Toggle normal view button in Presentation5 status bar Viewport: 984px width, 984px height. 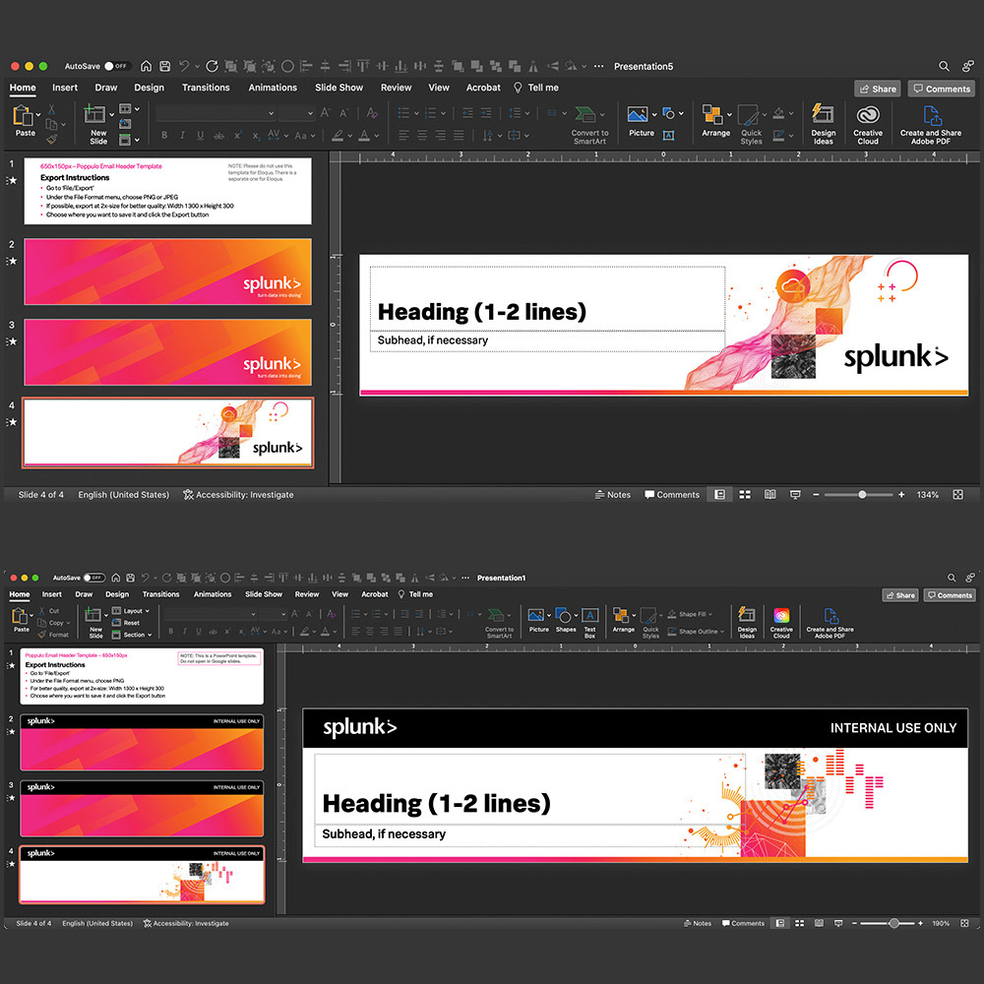point(720,495)
